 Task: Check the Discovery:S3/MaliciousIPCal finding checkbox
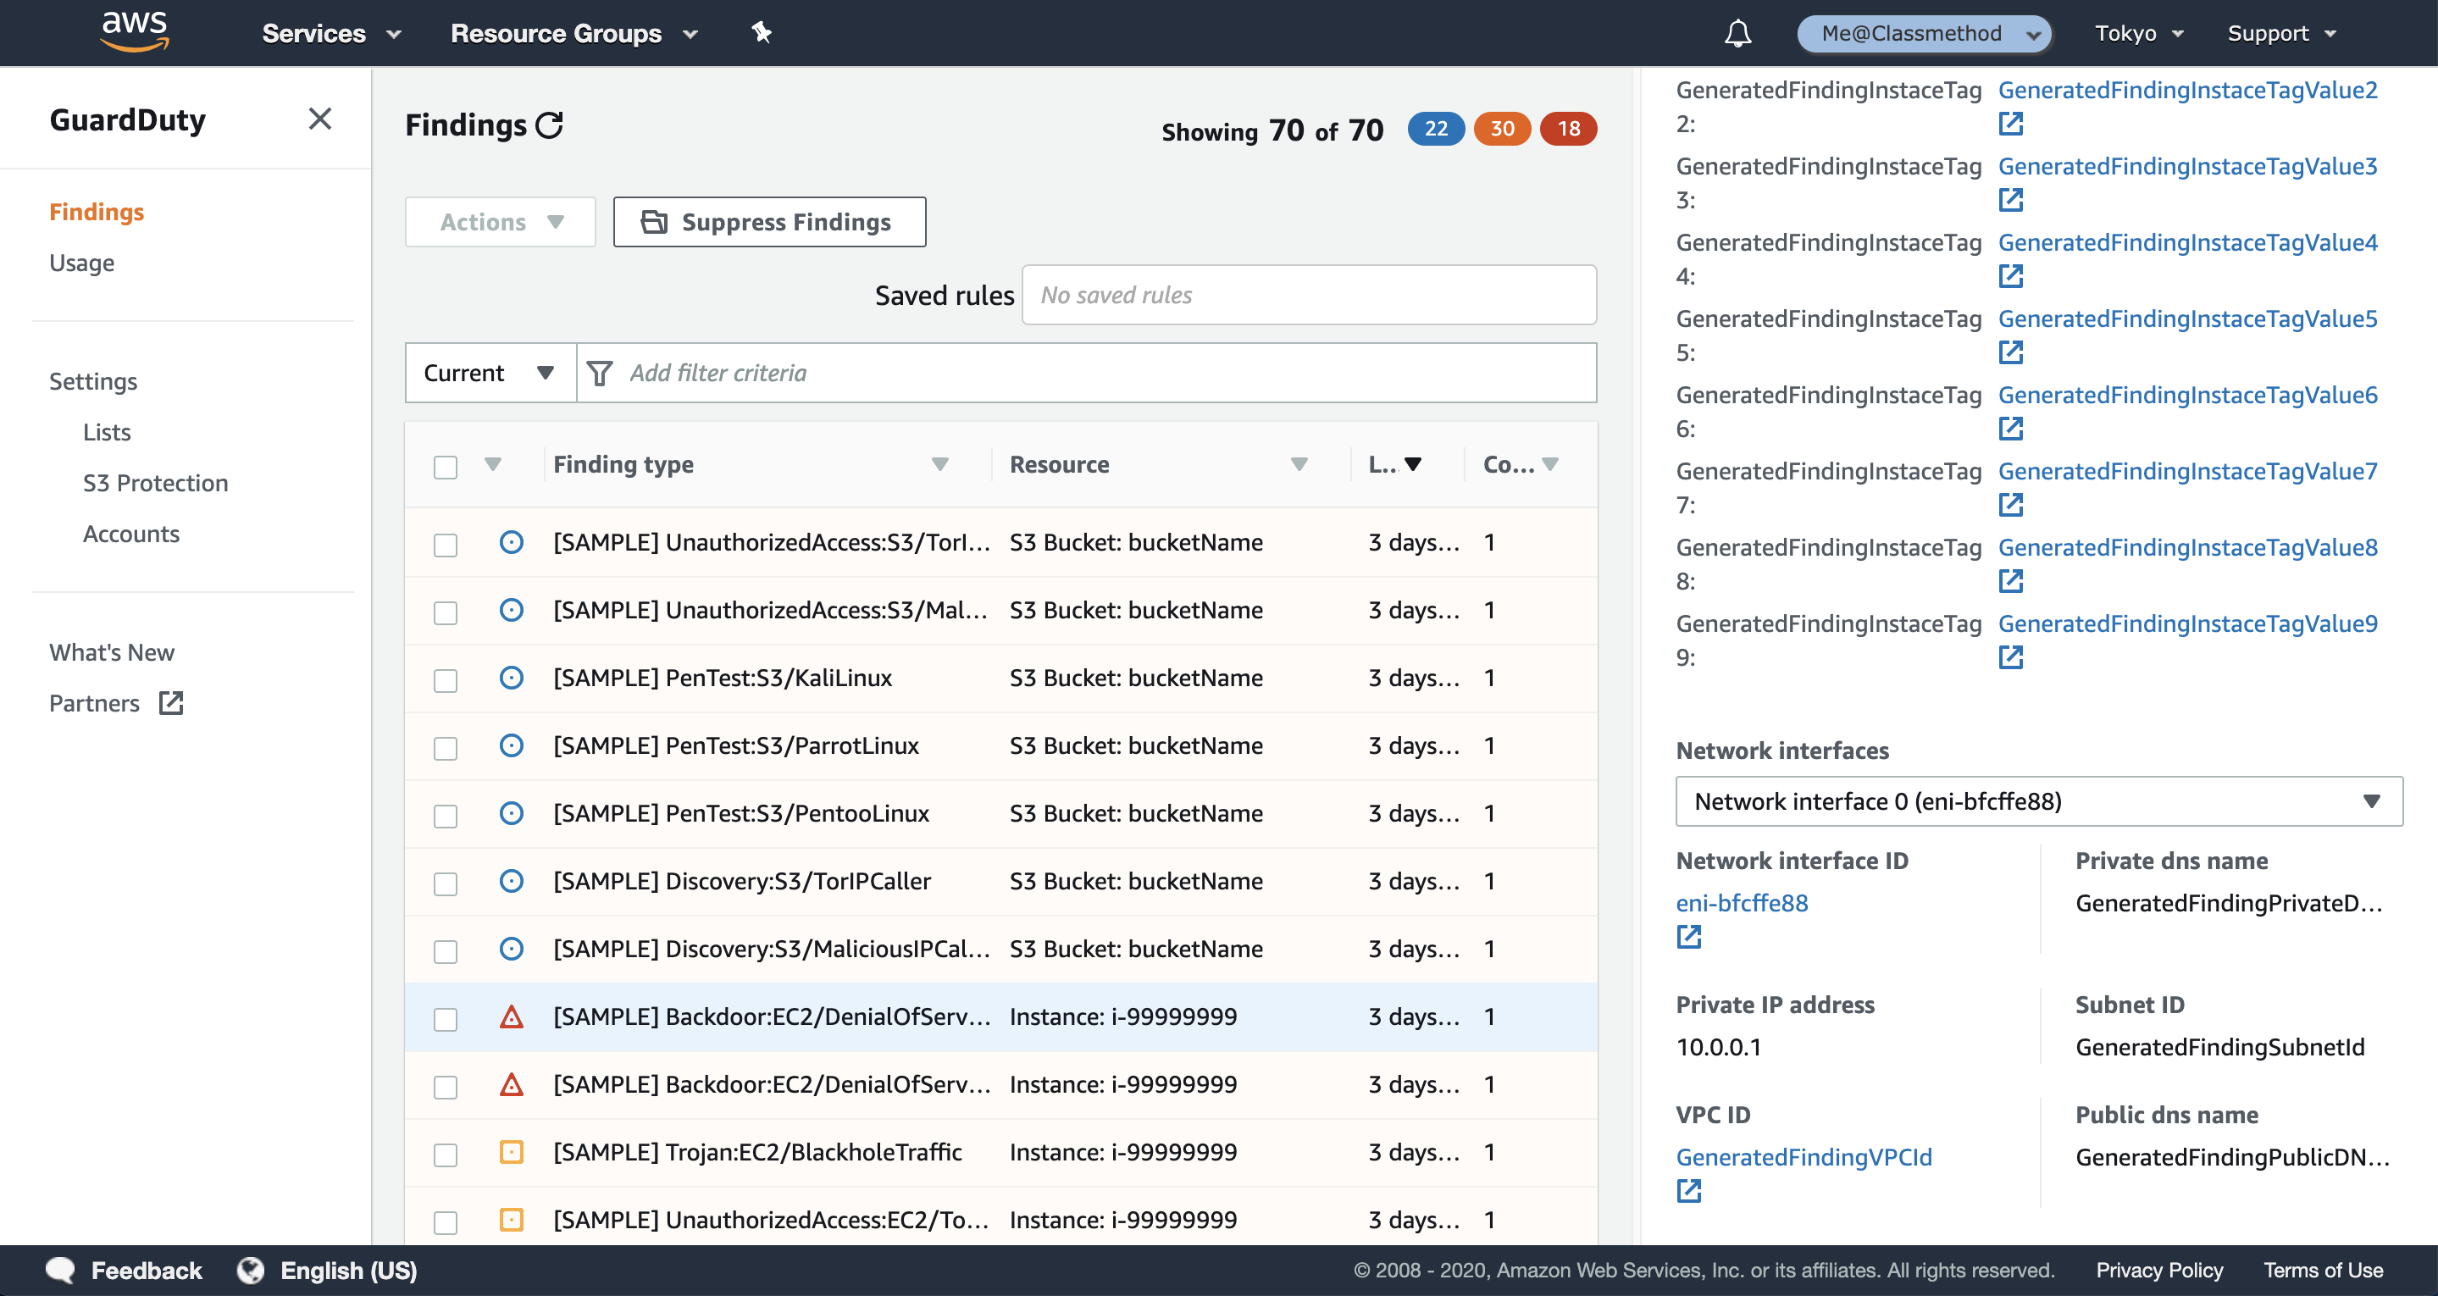(445, 951)
